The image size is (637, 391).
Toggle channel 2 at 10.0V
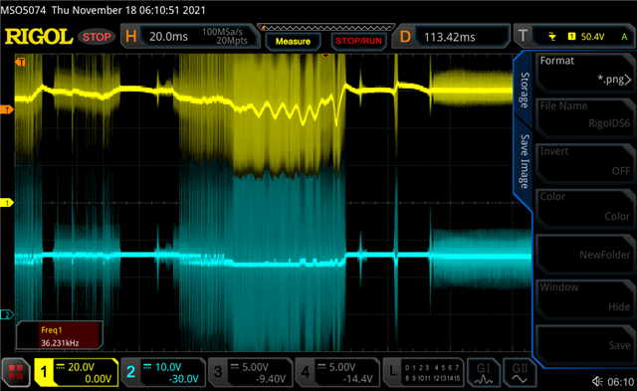click(163, 372)
